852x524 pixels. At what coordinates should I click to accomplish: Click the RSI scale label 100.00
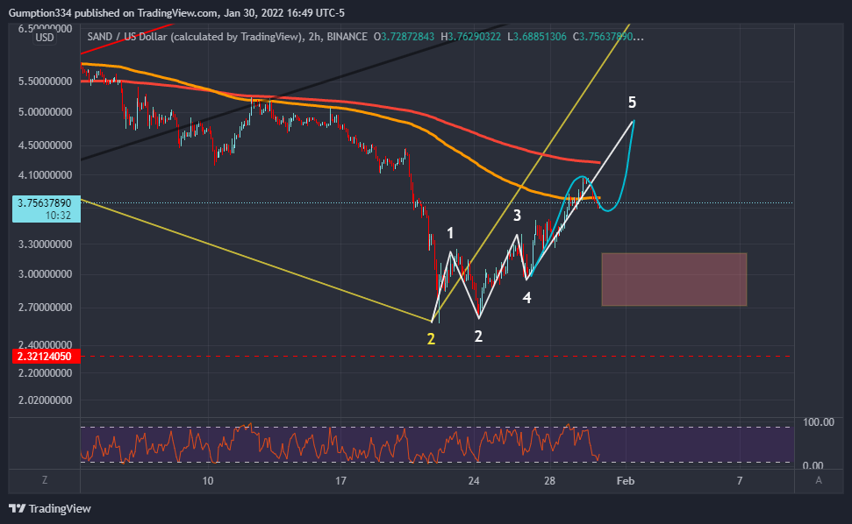coord(819,422)
